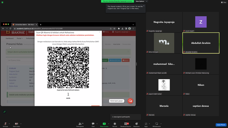Expand video options arrow next to Start Video

coord(21,124)
